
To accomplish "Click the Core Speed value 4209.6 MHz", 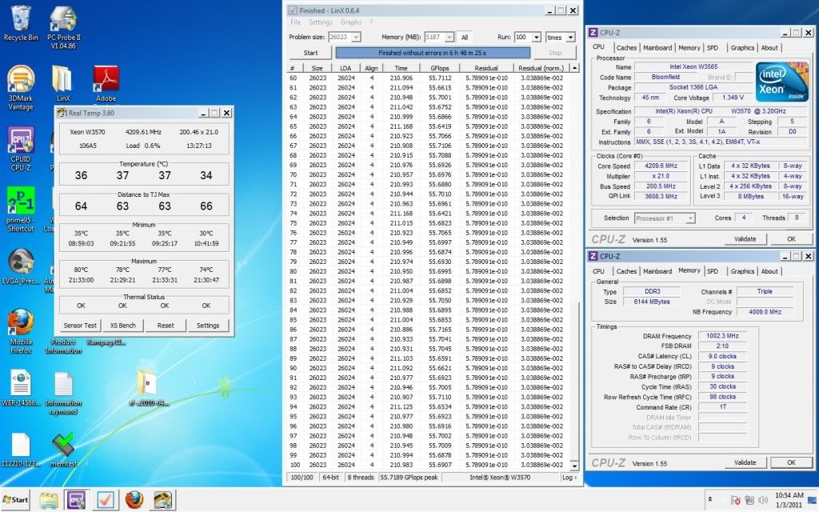I will click(x=661, y=166).
